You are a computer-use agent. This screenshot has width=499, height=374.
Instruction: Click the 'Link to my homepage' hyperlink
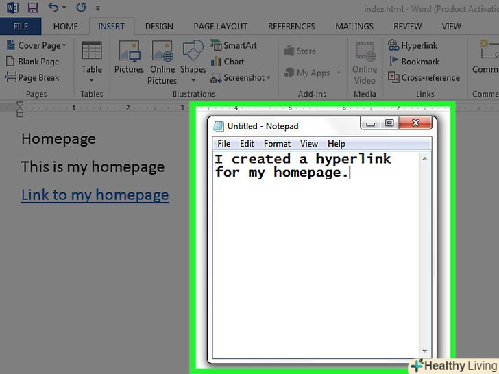pyautogui.click(x=95, y=195)
